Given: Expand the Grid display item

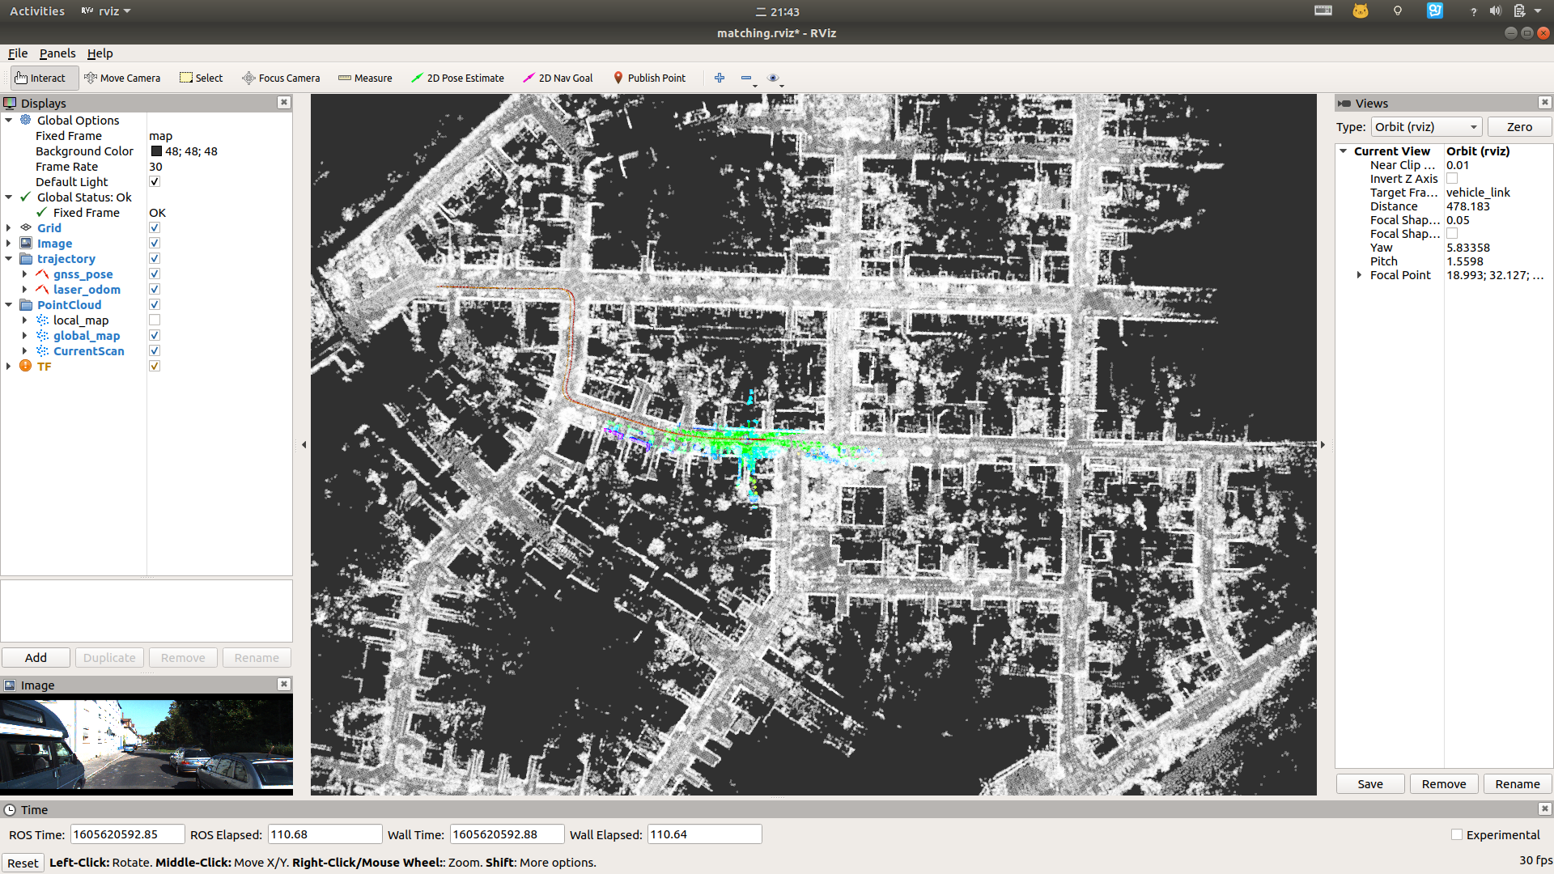Looking at the screenshot, I should tap(9, 228).
